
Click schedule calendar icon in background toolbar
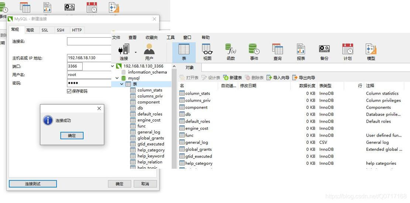[x=92, y=7]
